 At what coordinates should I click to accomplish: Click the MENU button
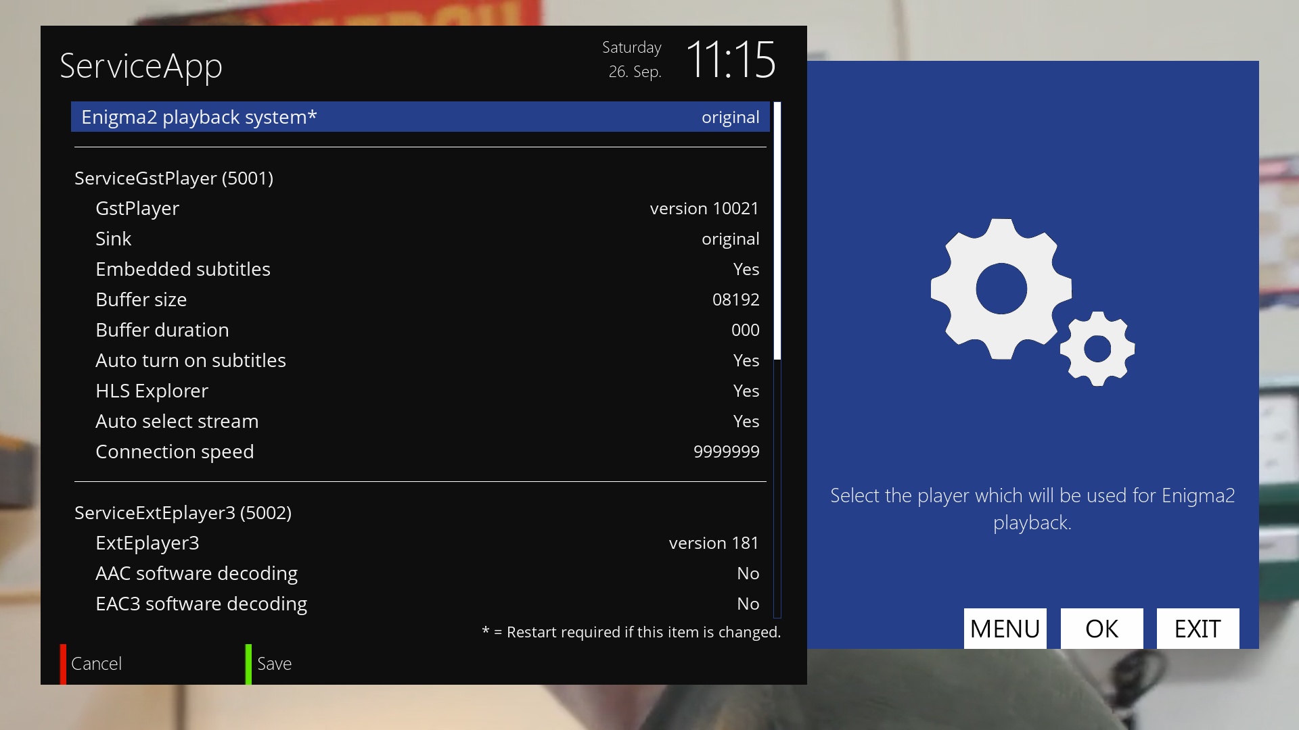point(1005,629)
